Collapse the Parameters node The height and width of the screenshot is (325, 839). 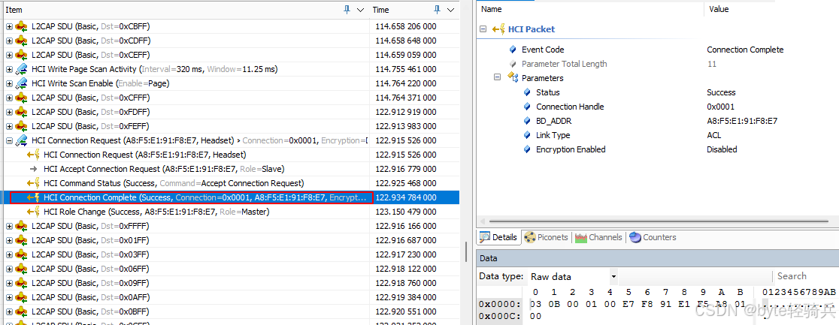click(497, 77)
